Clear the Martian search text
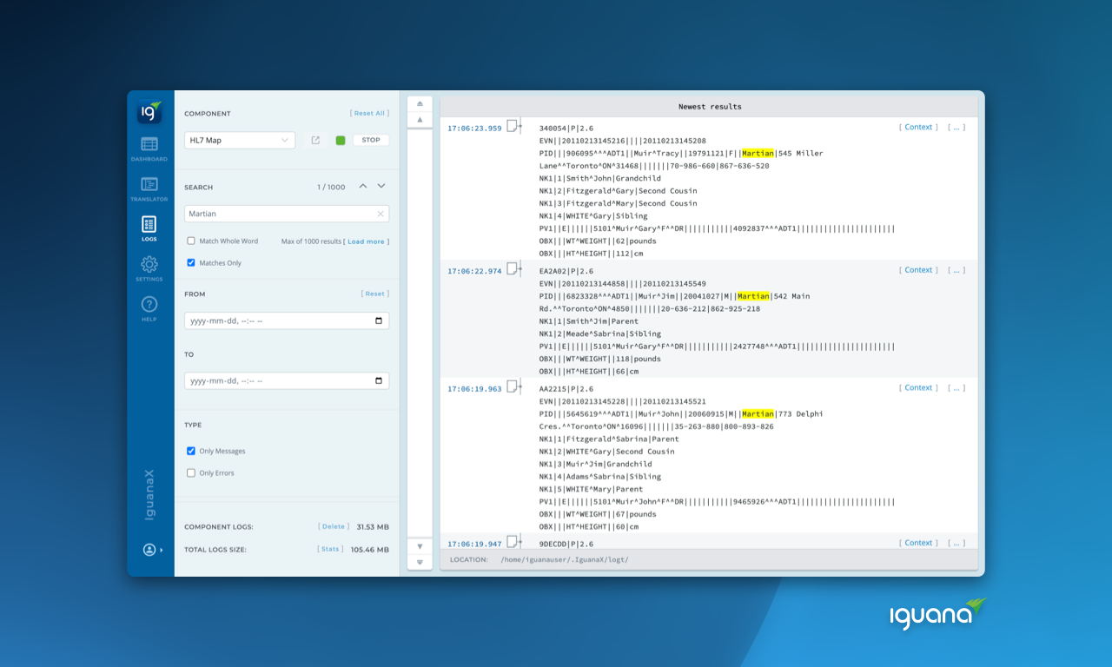The image size is (1112, 667). (x=380, y=214)
